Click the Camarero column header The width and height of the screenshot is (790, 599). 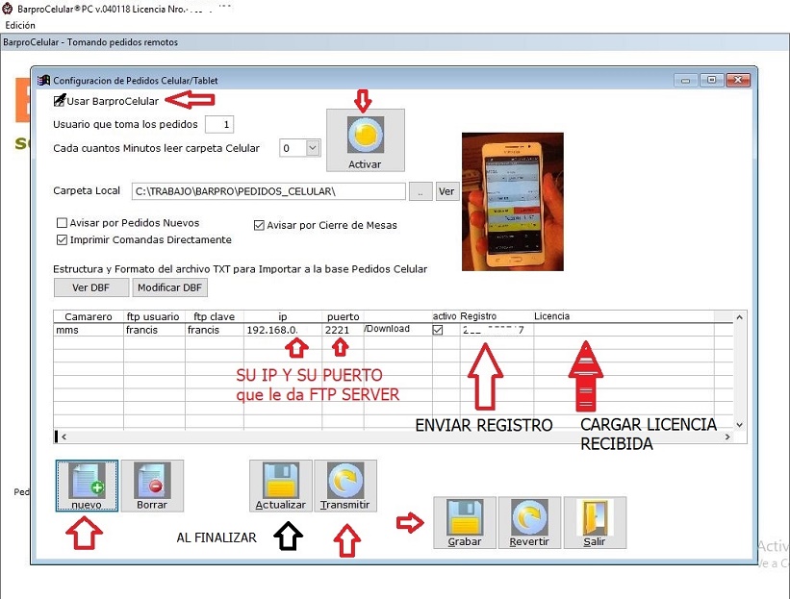point(89,316)
